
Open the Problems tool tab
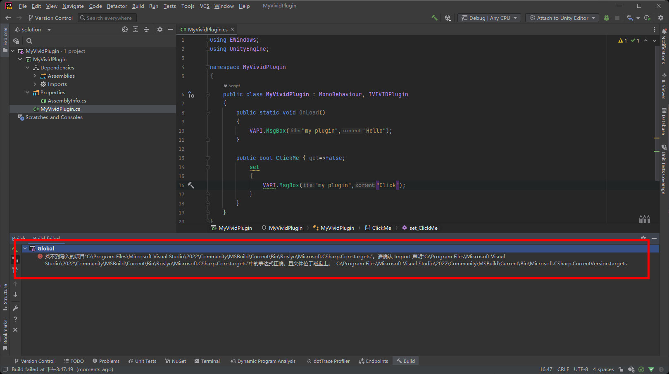point(106,361)
